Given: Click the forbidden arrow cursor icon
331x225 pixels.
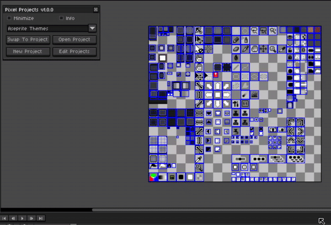Looking at the screenshot, I should [x=199, y=49].
